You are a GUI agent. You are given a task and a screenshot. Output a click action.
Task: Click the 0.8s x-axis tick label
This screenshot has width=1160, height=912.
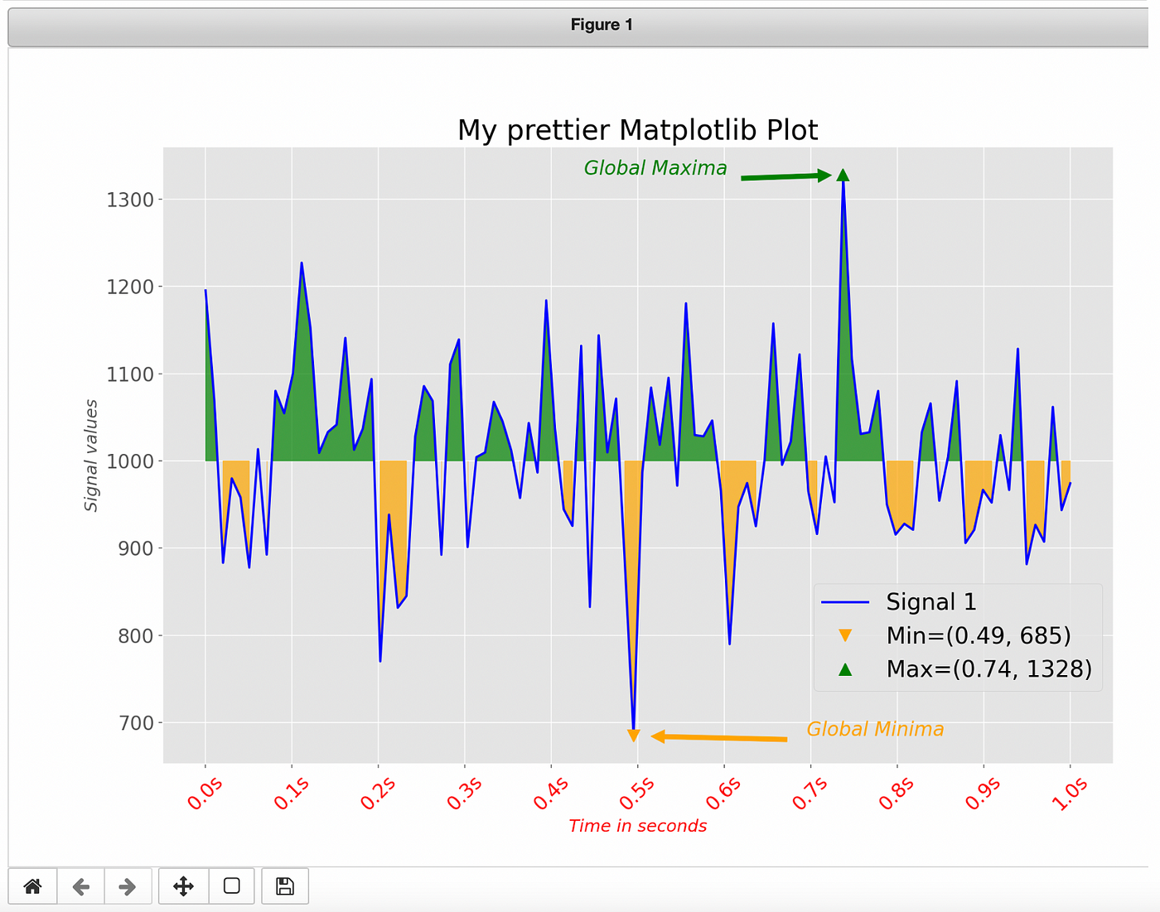point(897,793)
